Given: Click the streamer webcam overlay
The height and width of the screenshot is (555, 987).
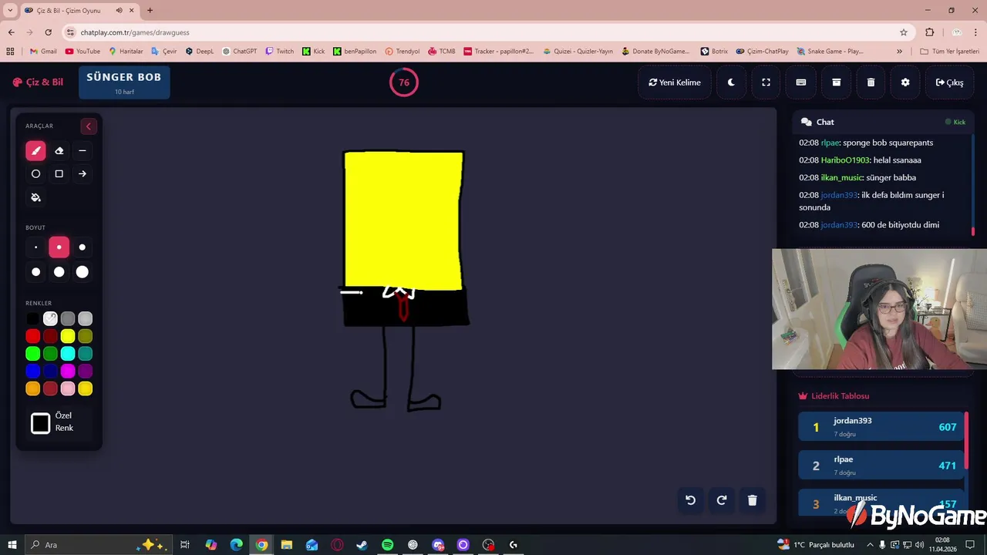Looking at the screenshot, I should point(879,309).
